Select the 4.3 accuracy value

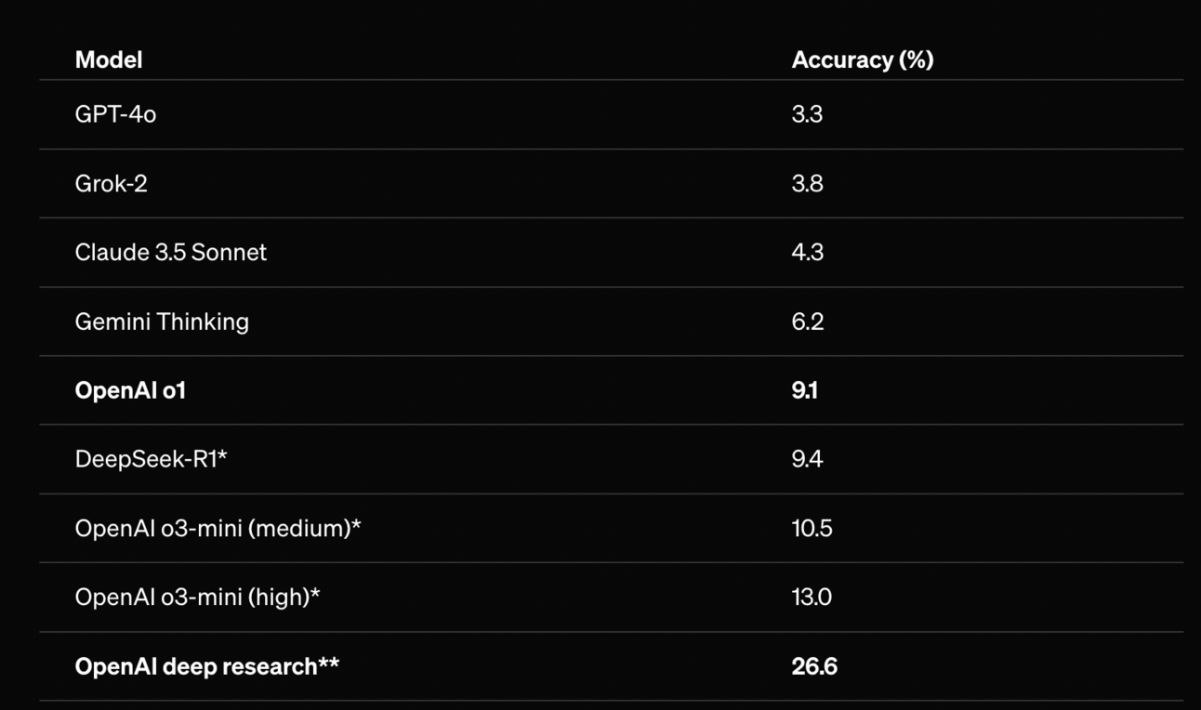[807, 252]
